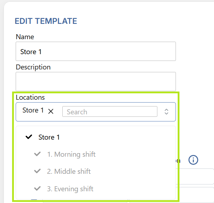Image resolution: width=214 pixels, height=203 pixels.
Task: Click the Name label
Action: click(x=25, y=37)
